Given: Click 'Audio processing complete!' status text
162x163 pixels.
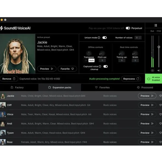Looking at the screenshot, I should point(104,79).
